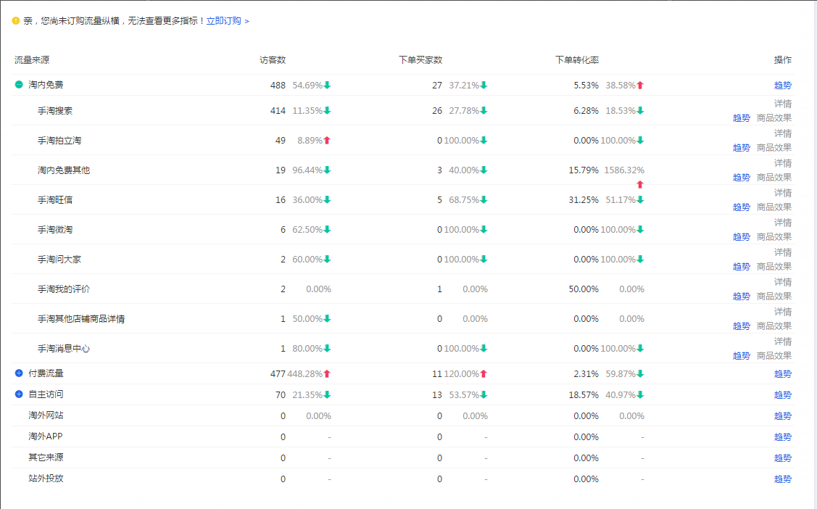This screenshot has width=817, height=509.
Task: View 详情 for the 手淘拍立淘 row
Action: click(x=783, y=133)
